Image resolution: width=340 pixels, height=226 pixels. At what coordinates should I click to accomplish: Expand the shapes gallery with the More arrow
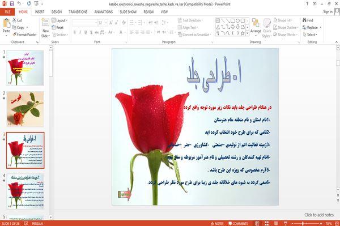[x=247, y=33]
